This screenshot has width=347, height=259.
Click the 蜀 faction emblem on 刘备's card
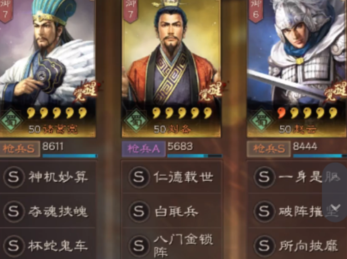click(x=136, y=120)
